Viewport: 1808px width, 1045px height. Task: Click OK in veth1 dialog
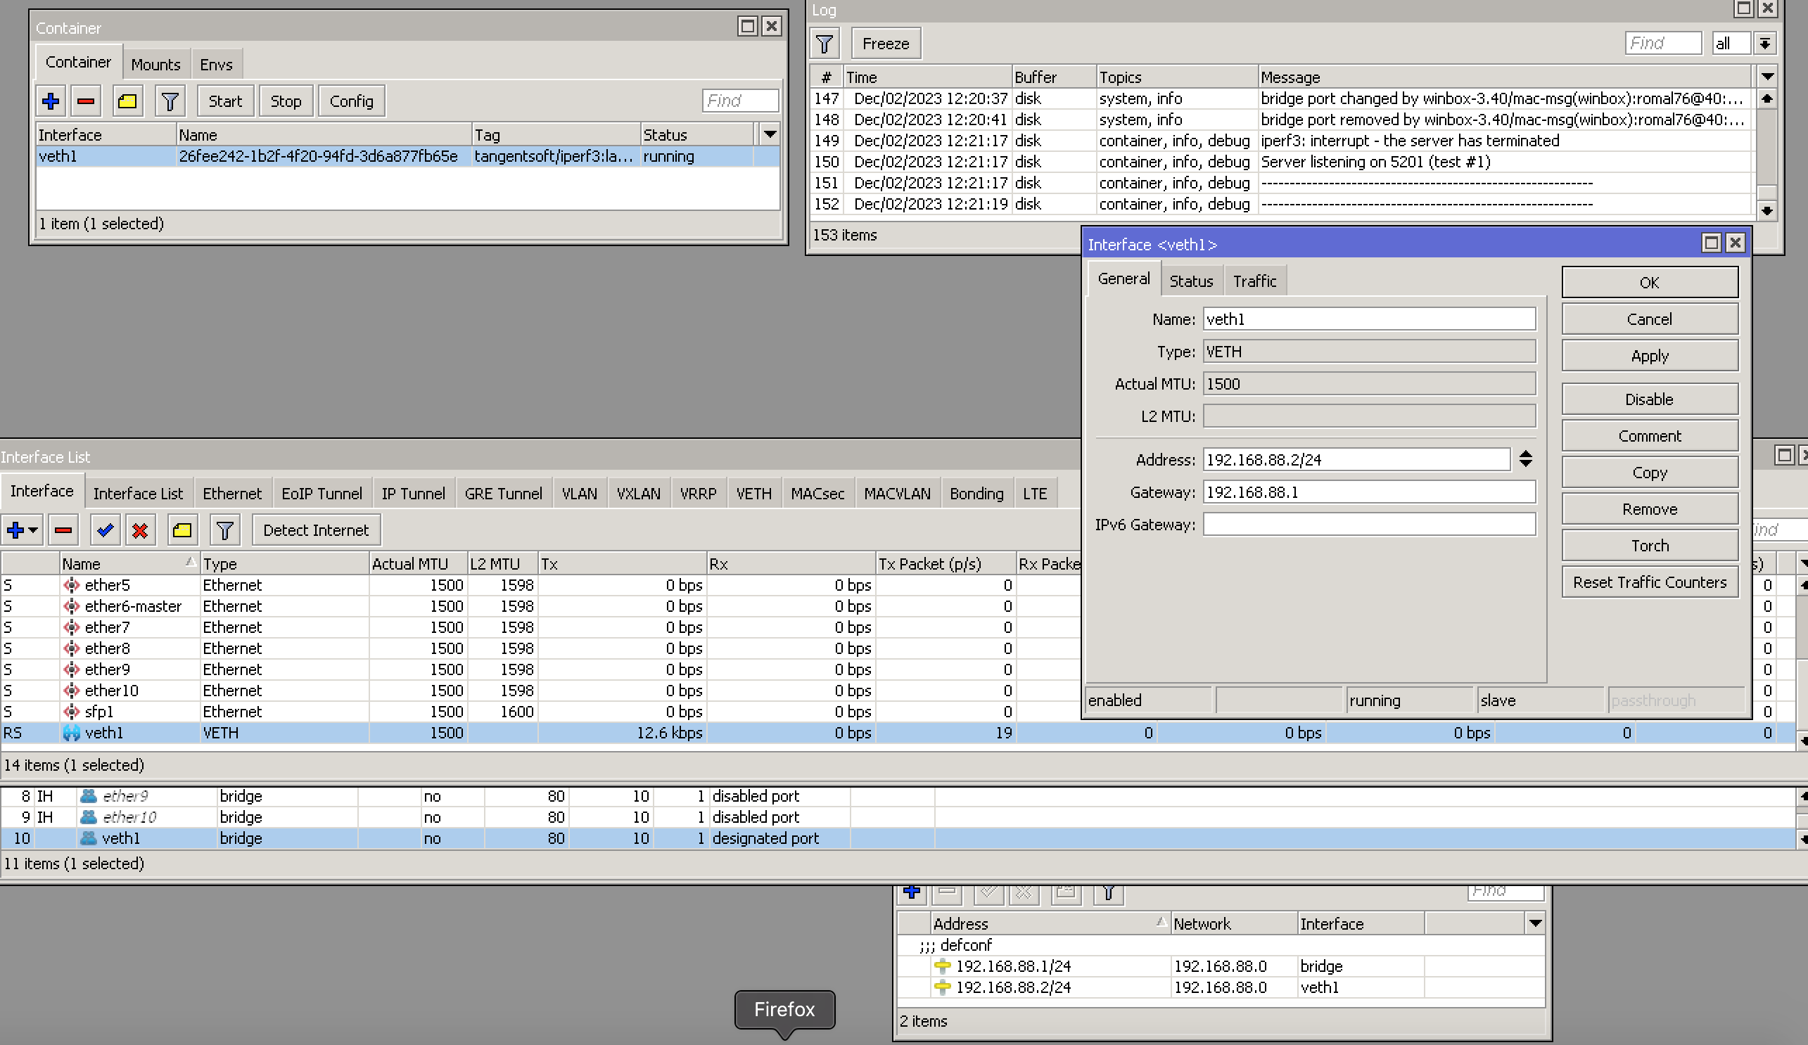coord(1650,283)
